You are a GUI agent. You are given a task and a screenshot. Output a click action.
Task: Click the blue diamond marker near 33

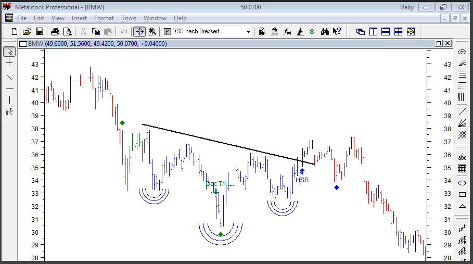tap(337, 187)
